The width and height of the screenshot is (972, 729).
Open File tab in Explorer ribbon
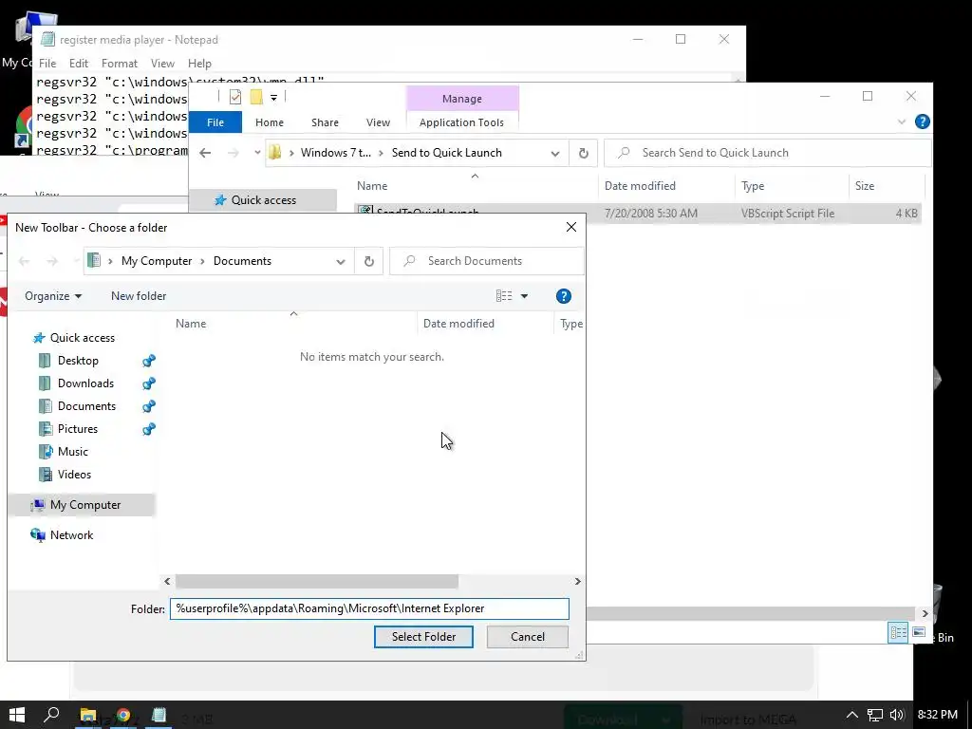(x=215, y=122)
